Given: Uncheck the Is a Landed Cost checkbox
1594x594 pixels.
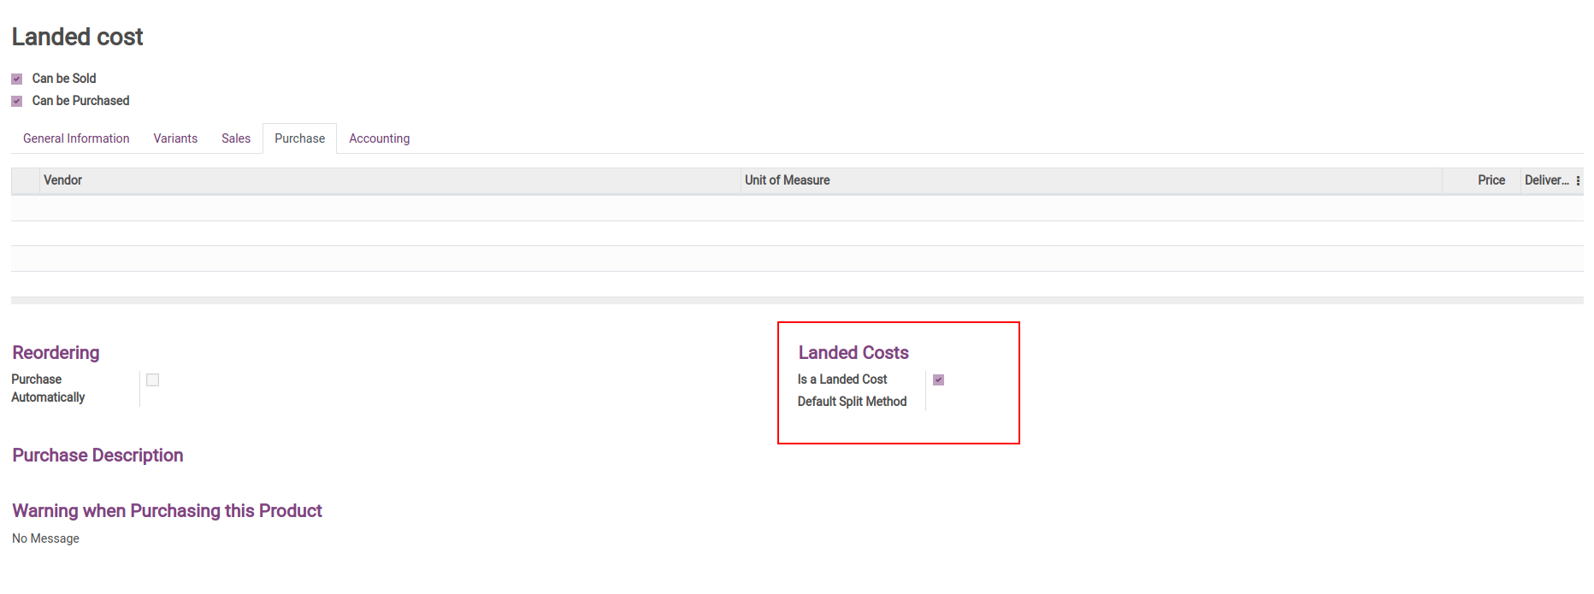Looking at the screenshot, I should coord(938,379).
